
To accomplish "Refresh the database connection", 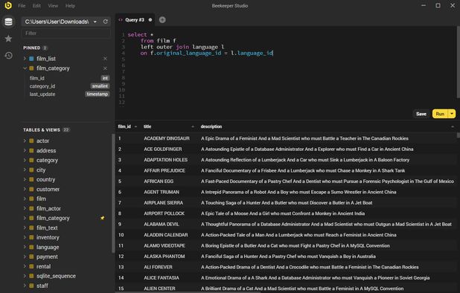I will click(x=106, y=22).
